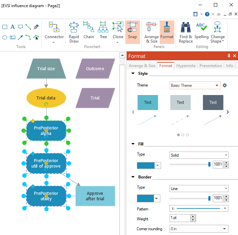
Task: Click the border color swatch
Action: click(145, 199)
